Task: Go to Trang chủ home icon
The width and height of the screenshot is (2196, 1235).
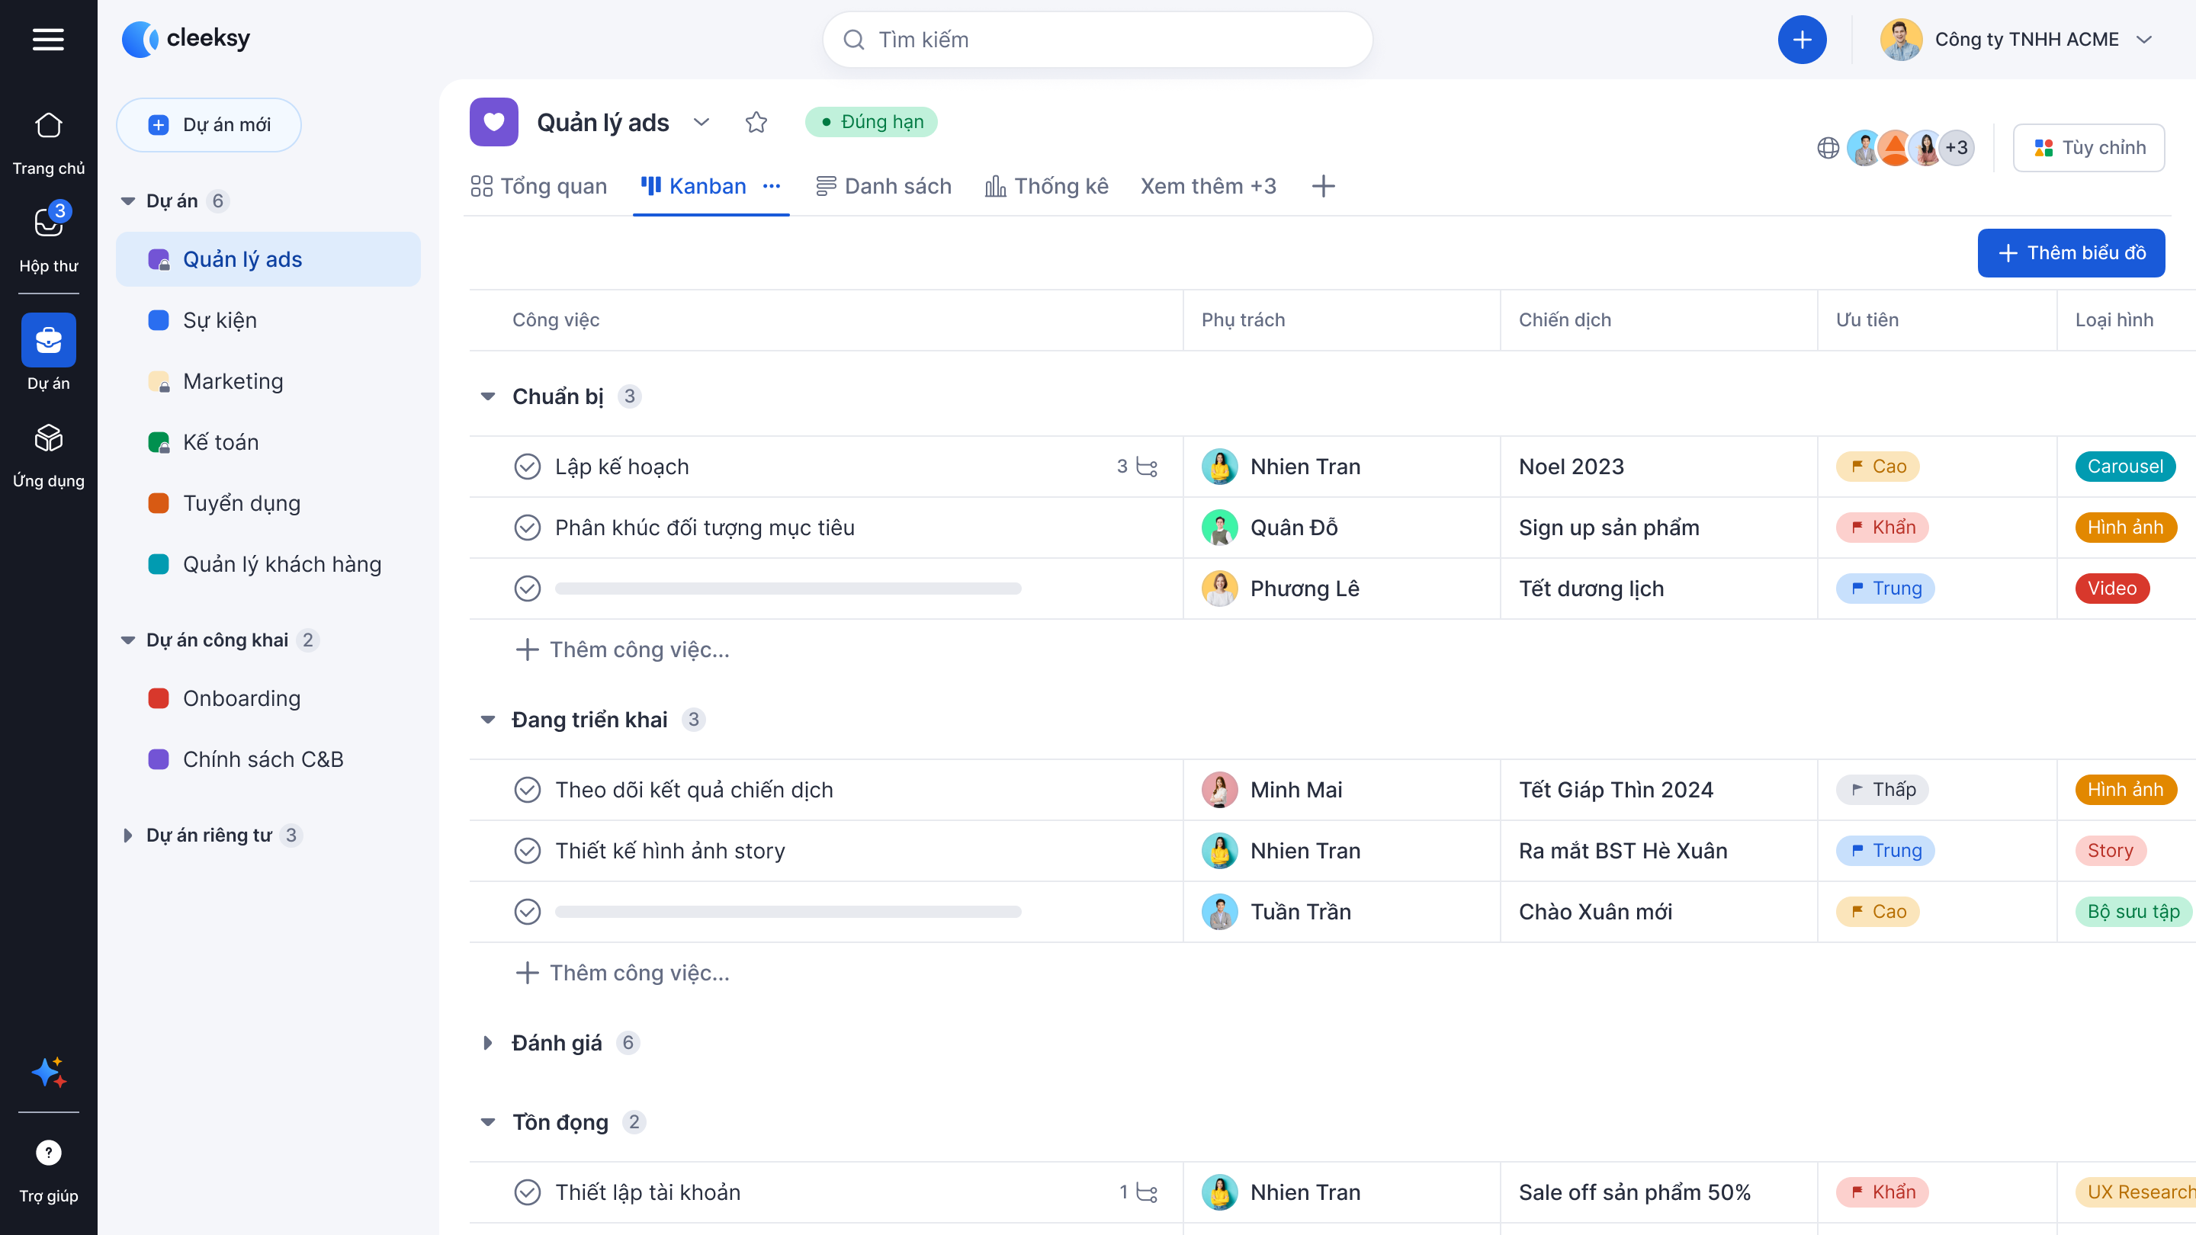Action: point(48,126)
